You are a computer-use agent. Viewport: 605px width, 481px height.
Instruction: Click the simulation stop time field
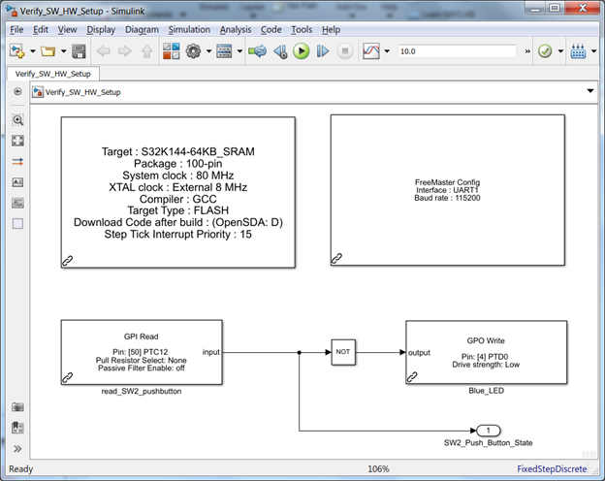(457, 51)
